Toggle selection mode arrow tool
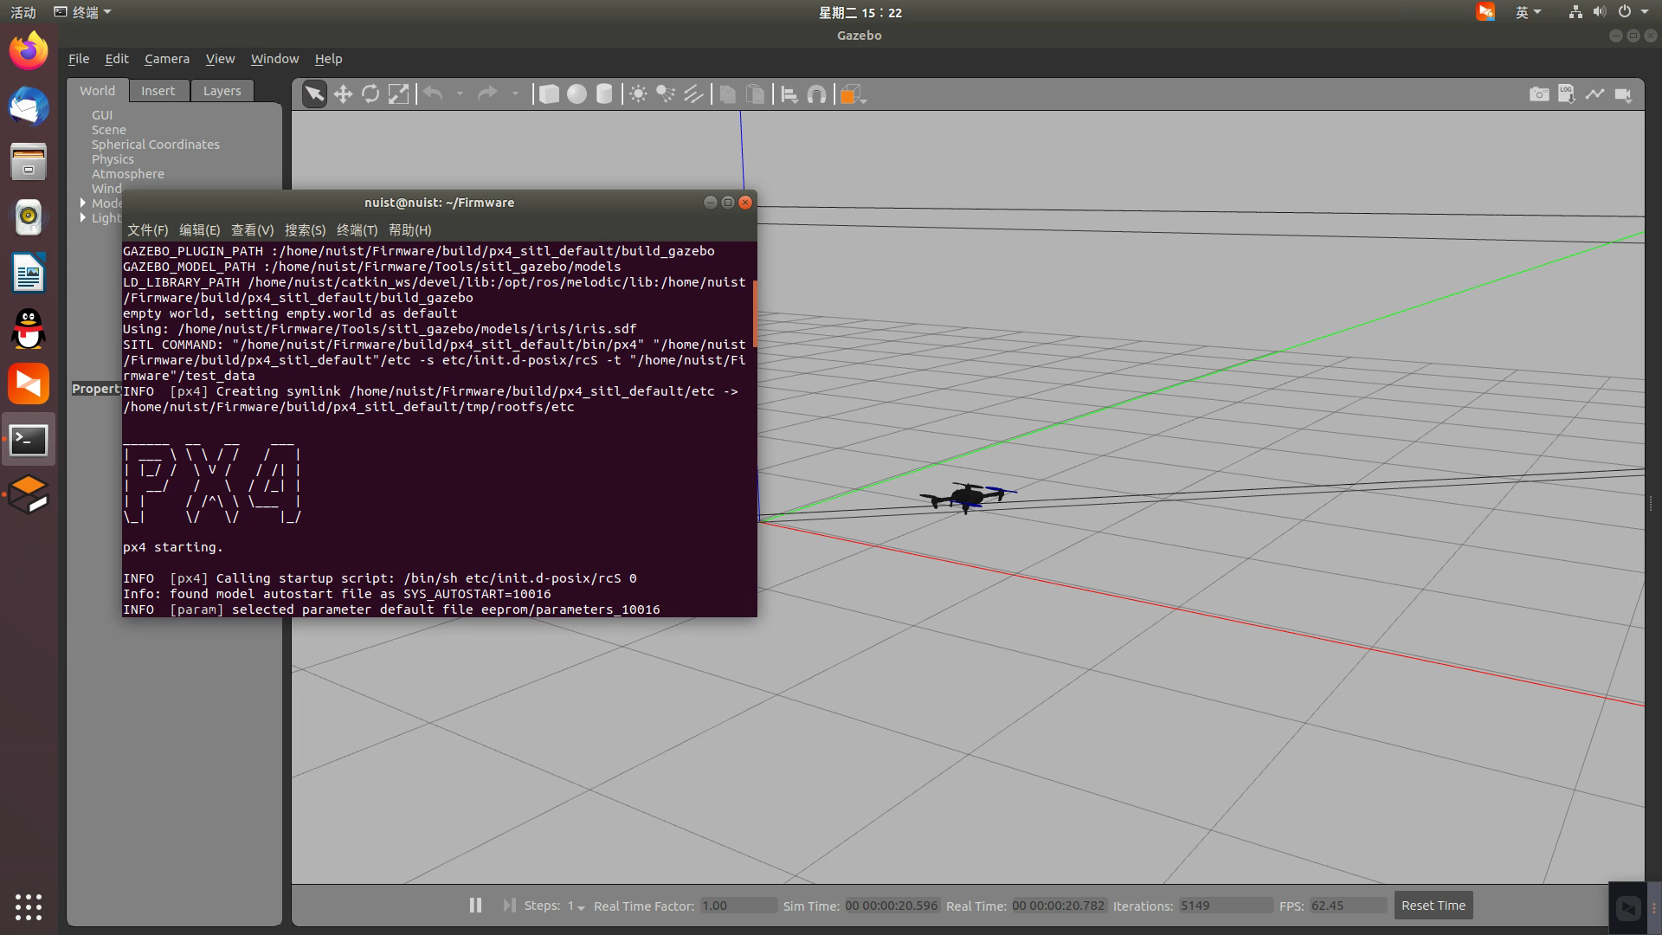The height and width of the screenshot is (935, 1662). pos(314,94)
